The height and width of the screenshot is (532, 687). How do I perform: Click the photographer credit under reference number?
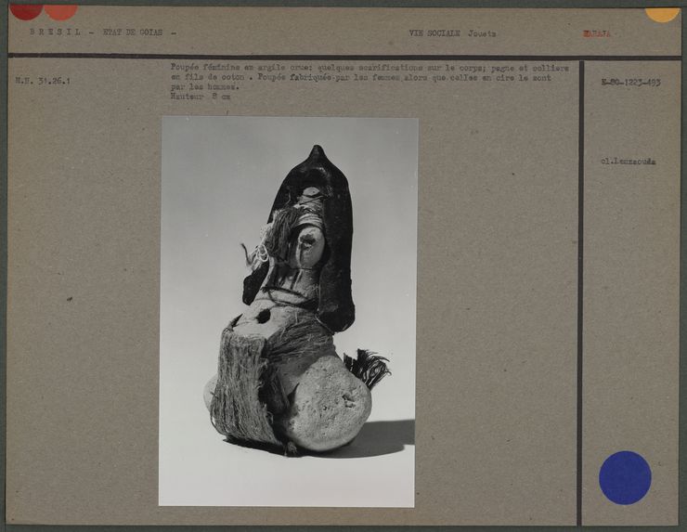coord(628,162)
